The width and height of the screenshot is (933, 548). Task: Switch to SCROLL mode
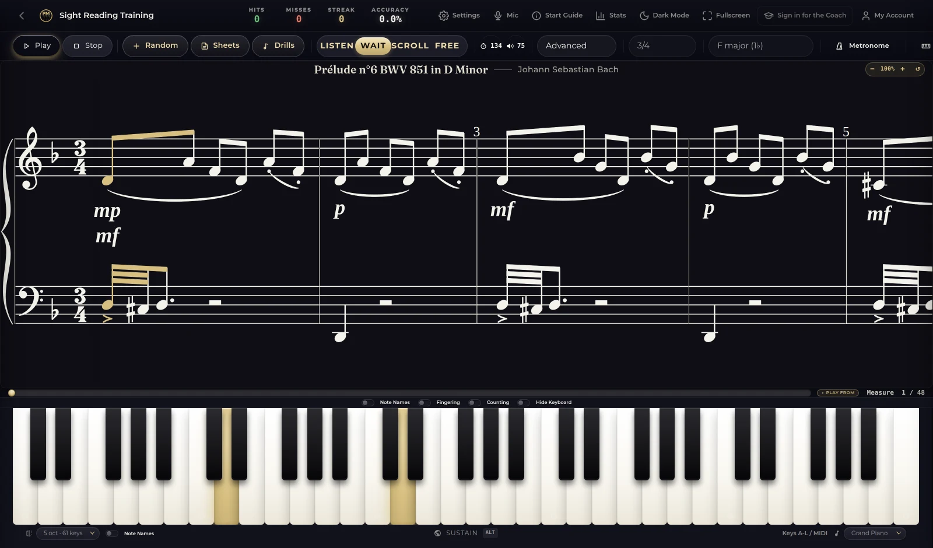(x=410, y=46)
